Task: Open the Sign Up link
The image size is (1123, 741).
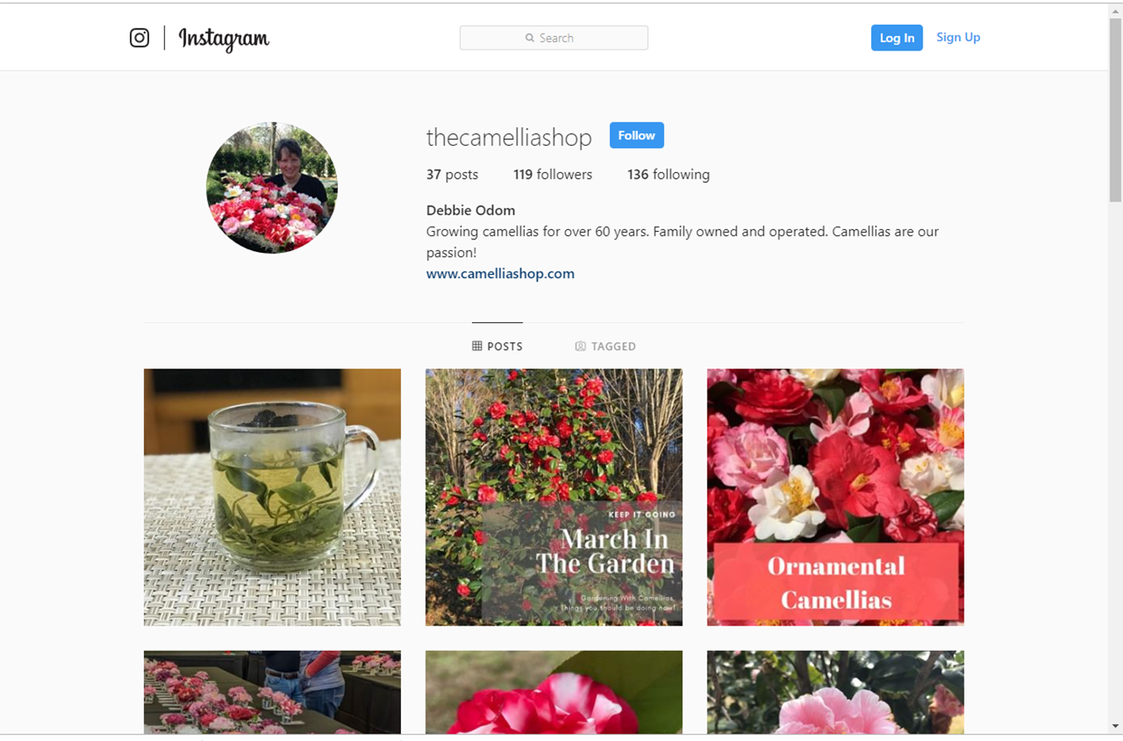Action: (958, 37)
